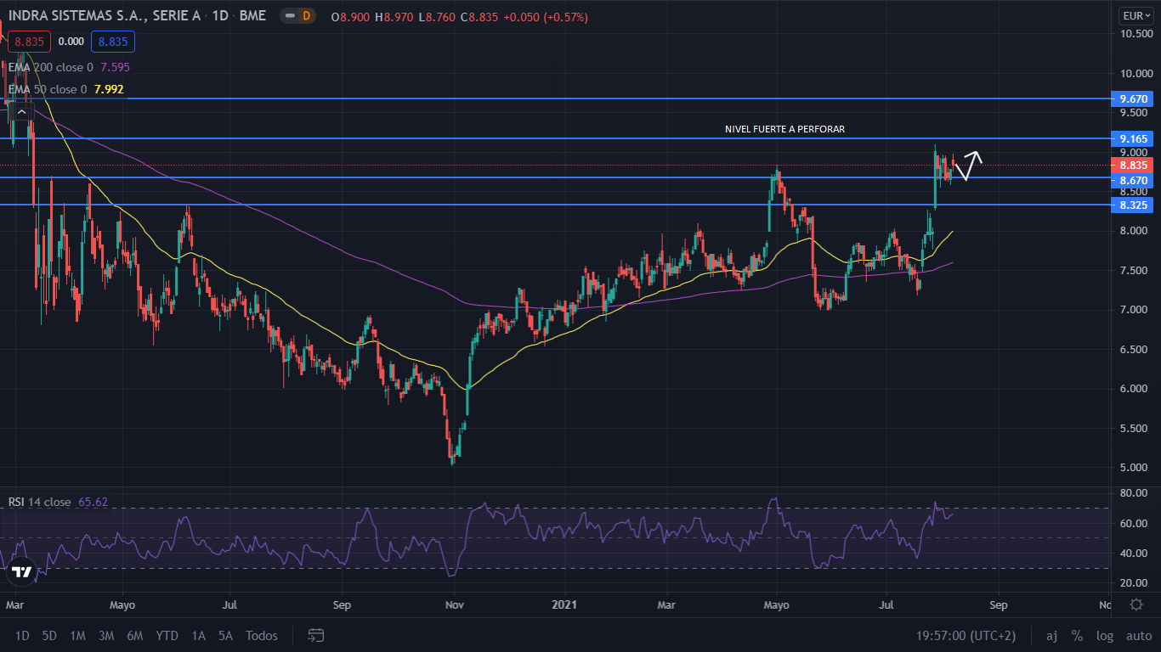This screenshot has width=1161, height=652.
Task: Open the EUR currency dropdown
Action: point(1135,16)
